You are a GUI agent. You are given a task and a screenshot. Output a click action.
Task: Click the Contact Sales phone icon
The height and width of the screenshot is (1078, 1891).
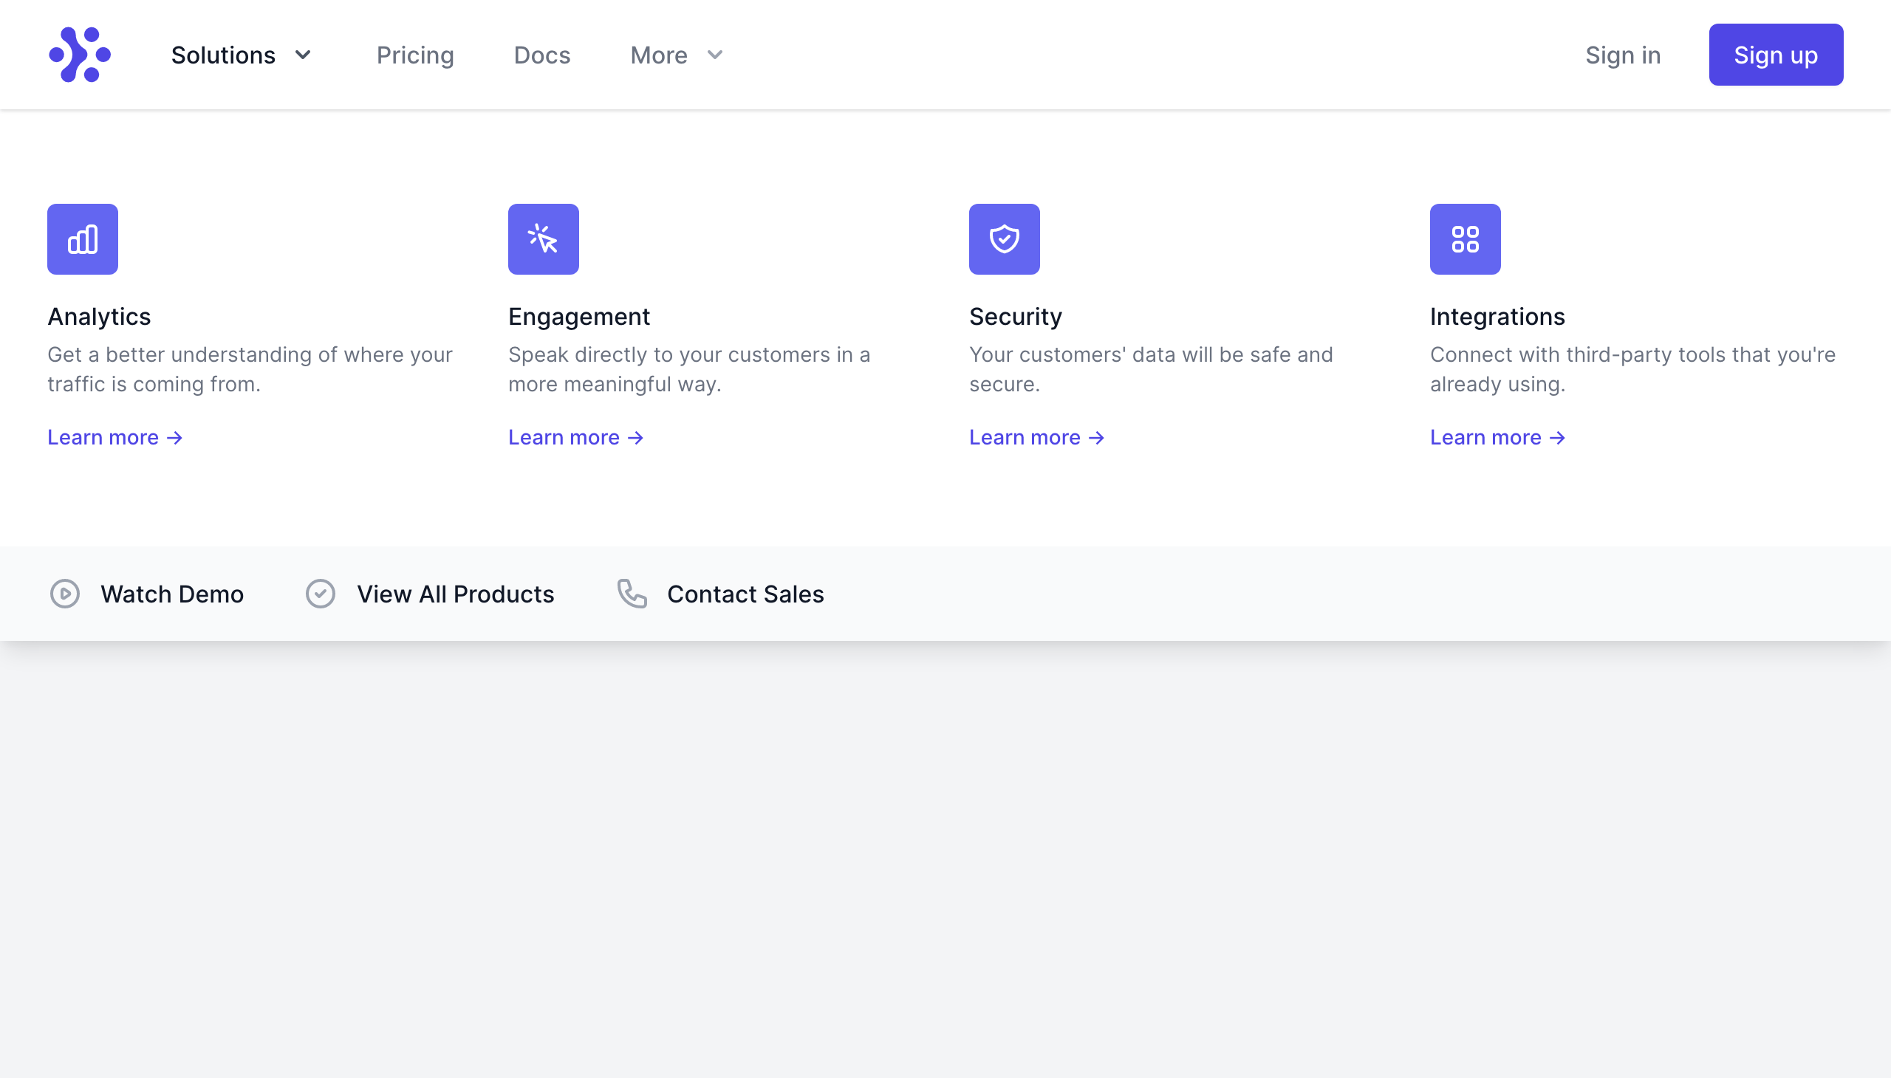point(632,594)
